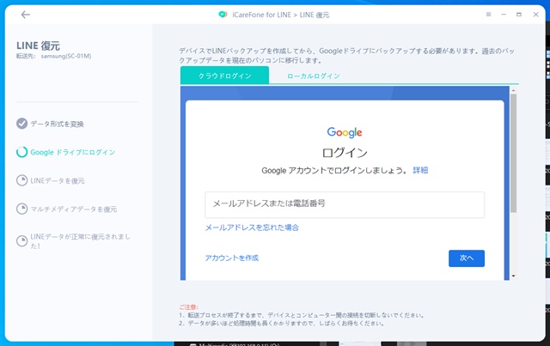Viewport: 550px width, 346px height.
Task: Click the completed checkmark icon for データ形式を変換
Action: [21, 124]
